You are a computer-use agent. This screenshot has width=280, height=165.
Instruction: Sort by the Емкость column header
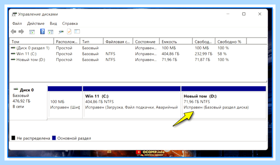pos(176,42)
